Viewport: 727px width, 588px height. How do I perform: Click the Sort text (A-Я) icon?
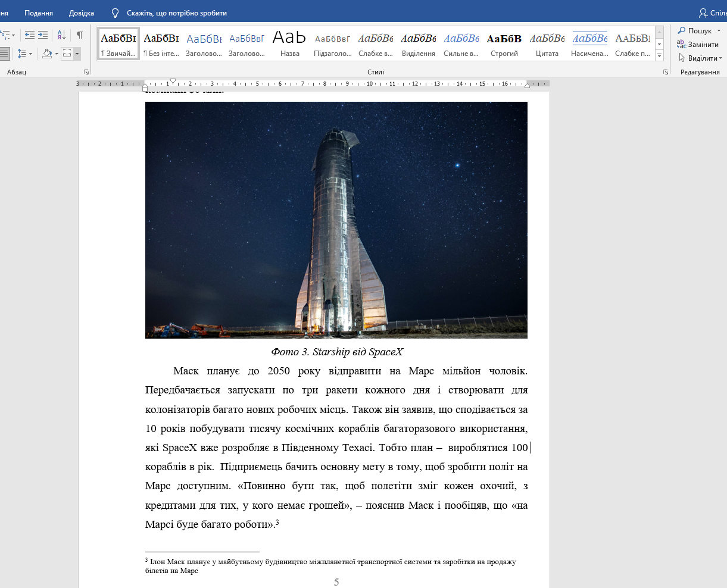61,35
